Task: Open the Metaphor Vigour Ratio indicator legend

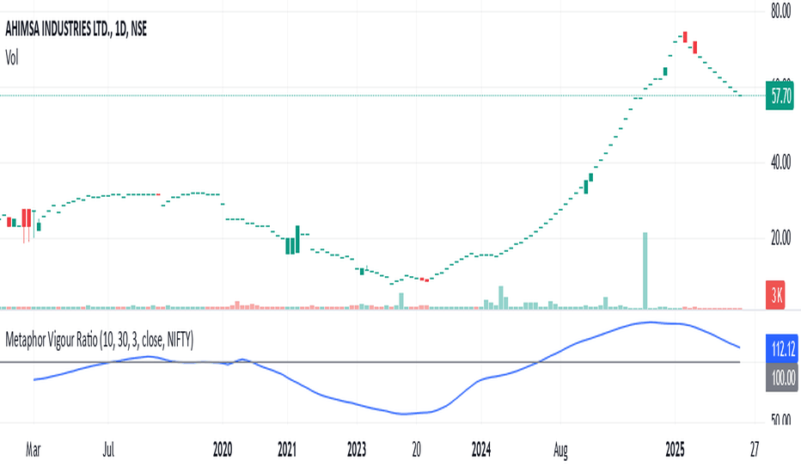Action: 99,340
